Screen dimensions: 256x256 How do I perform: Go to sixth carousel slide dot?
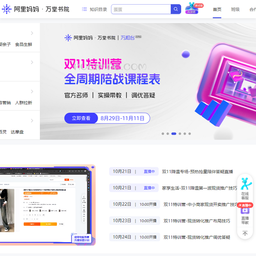[190, 134]
